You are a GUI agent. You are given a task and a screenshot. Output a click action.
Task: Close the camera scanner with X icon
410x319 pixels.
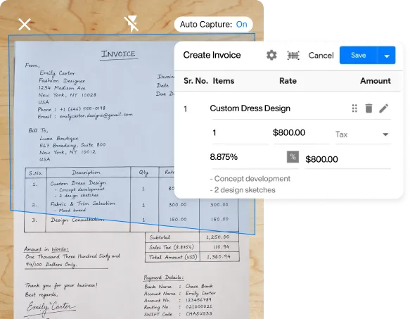(x=25, y=25)
